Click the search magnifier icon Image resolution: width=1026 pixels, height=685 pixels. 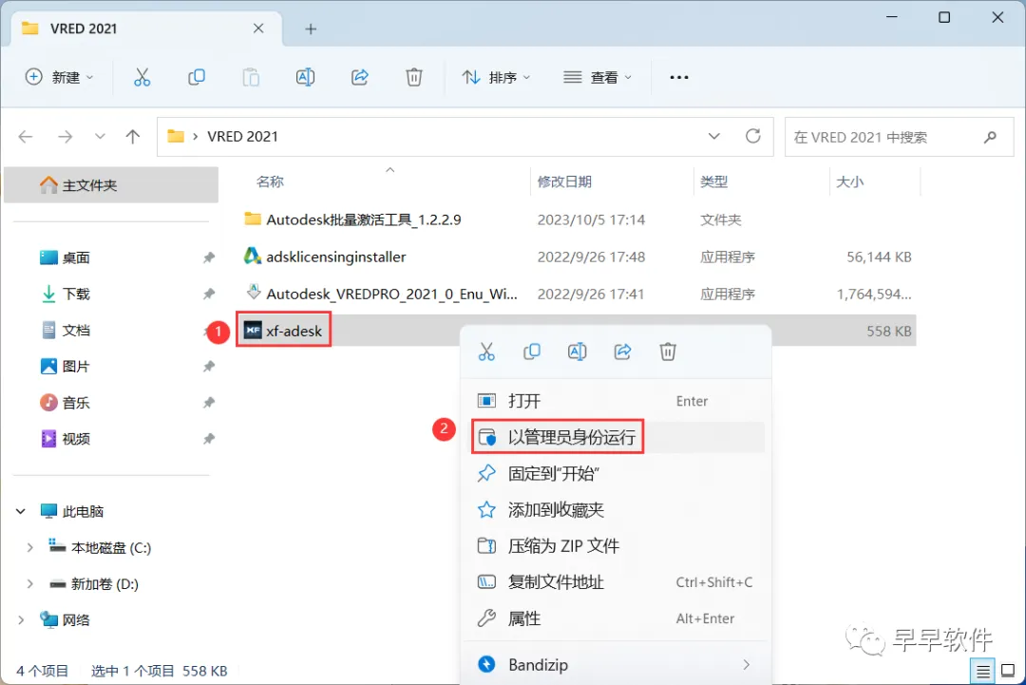pos(990,137)
